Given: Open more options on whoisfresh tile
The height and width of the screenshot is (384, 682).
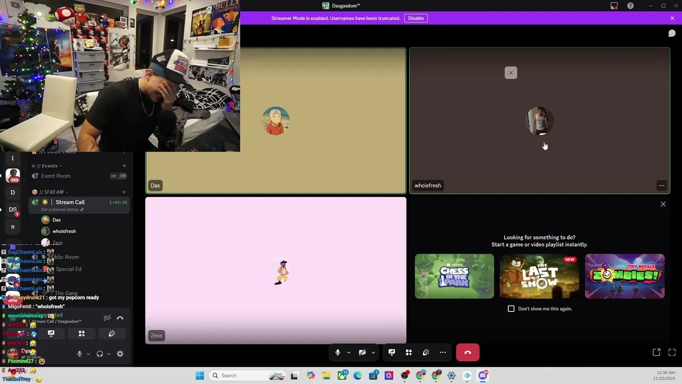Looking at the screenshot, I should pos(662,186).
